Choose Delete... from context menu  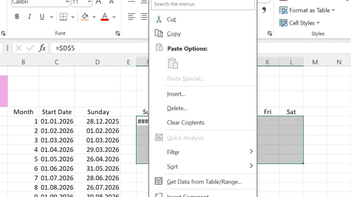[203, 108]
